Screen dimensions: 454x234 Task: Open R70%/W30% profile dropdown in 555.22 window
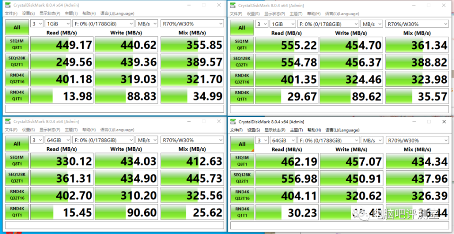tap(416, 24)
